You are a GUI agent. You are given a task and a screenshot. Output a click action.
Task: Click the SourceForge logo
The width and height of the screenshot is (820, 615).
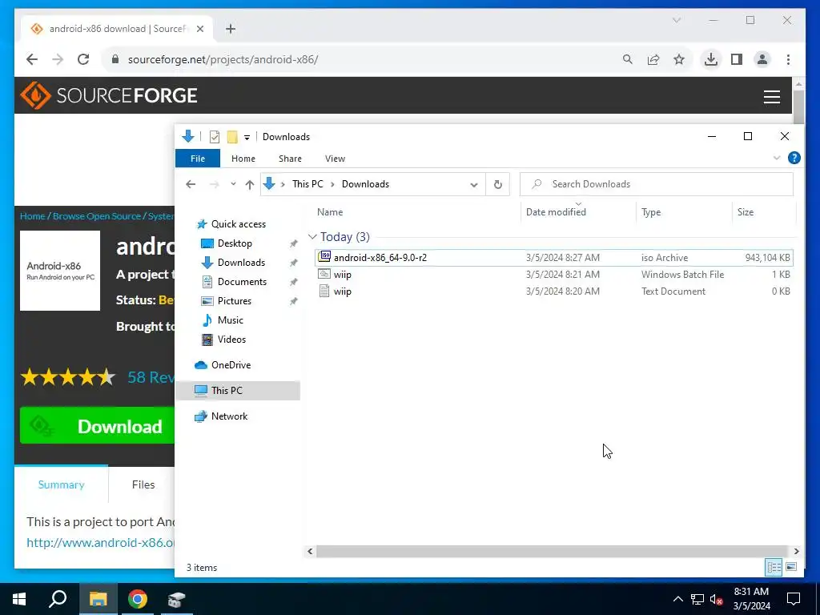point(109,95)
